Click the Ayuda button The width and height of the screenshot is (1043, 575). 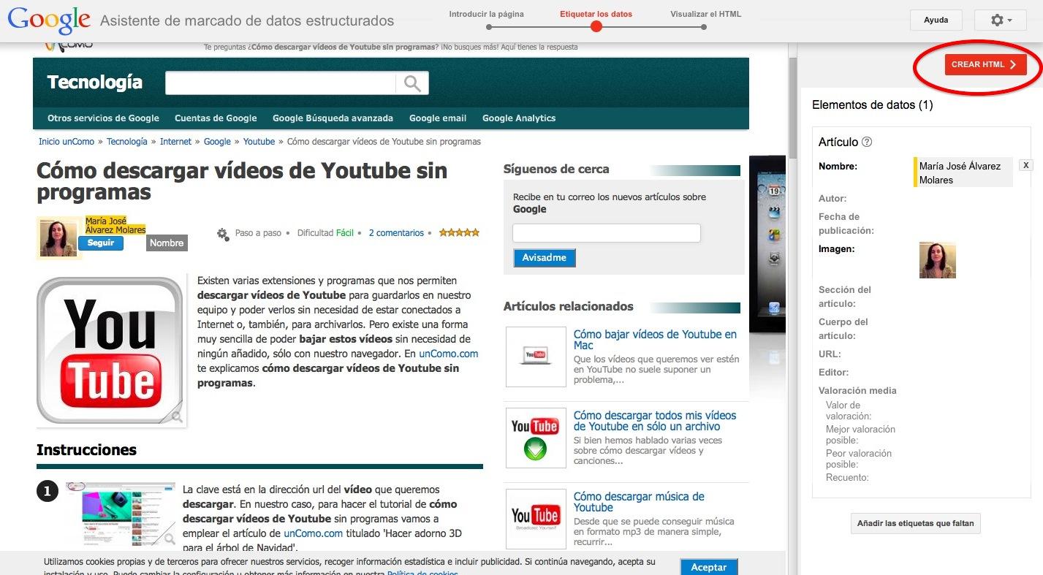pyautogui.click(x=936, y=20)
